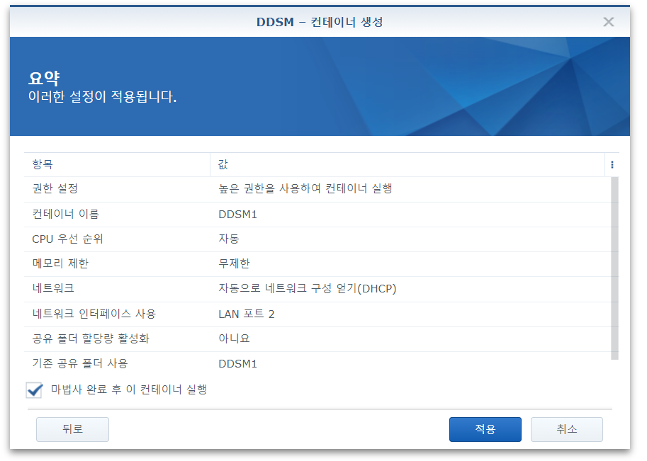Select the LAN 포트 2 value
Screen dimensions: 647x461
247,314
